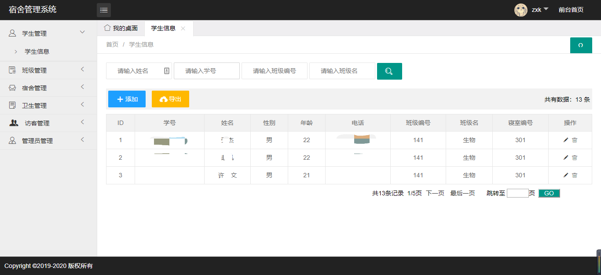Click the 卫生管理 sidebar icon

[x=12, y=105]
